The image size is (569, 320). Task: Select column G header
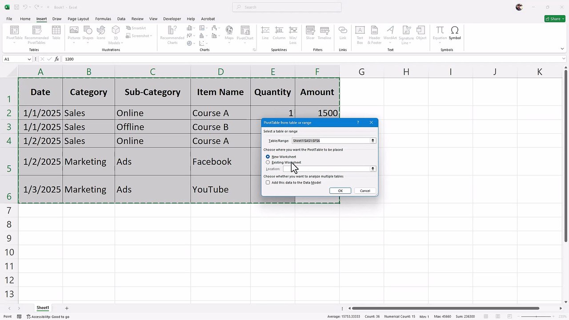pyautogui.click(x=361, y=72)
